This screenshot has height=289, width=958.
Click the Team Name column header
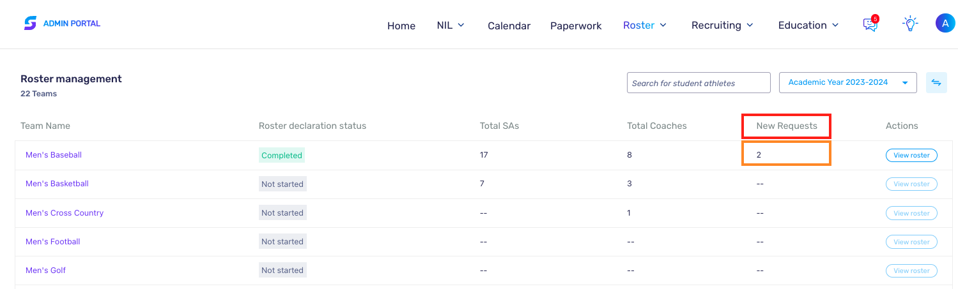pyautogui.click(x=45, y=126)
